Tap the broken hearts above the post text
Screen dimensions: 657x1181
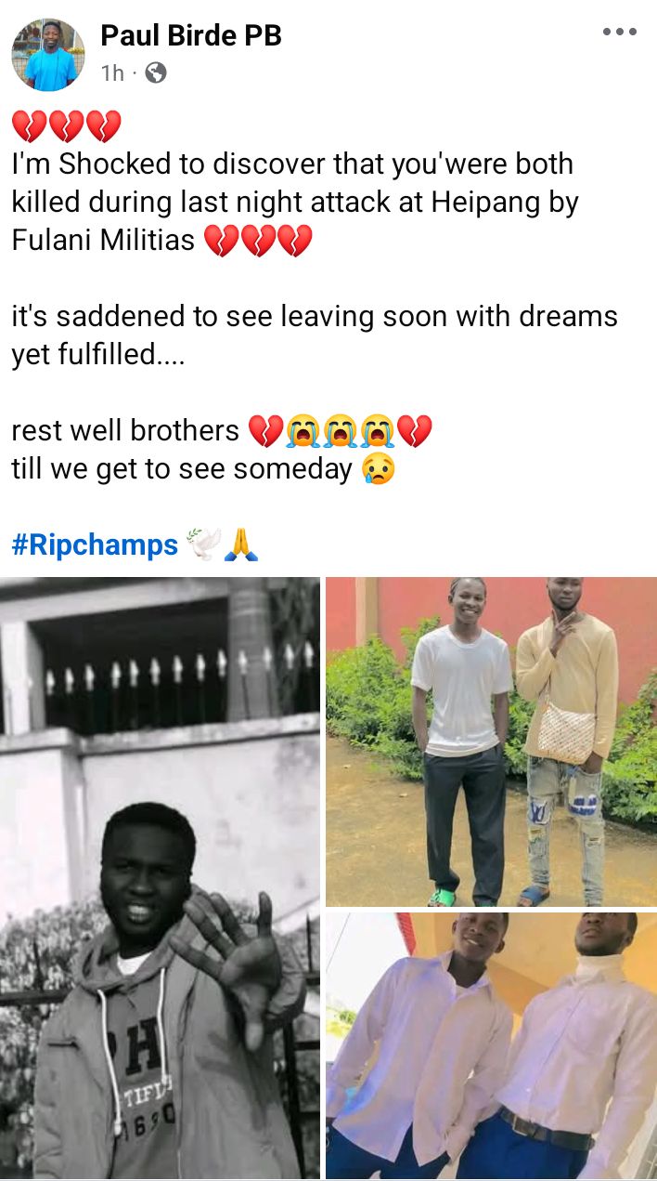66,125
